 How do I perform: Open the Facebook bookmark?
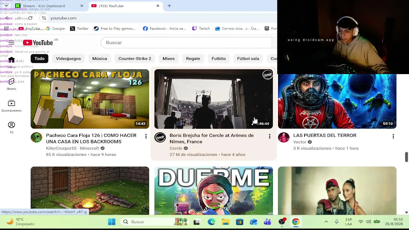164,28
